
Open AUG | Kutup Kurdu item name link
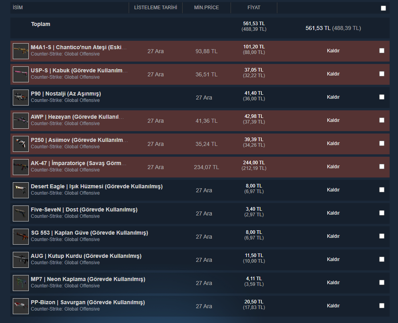(x=86, y=256)
